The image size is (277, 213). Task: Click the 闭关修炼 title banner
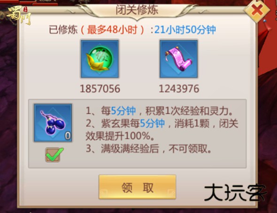pyautogui.click(x=137, y=10)
